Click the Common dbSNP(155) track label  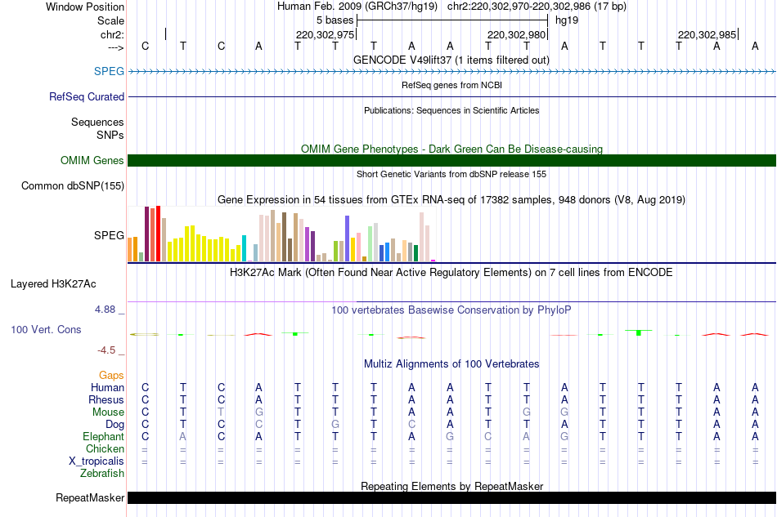click(x=72, y=186)
